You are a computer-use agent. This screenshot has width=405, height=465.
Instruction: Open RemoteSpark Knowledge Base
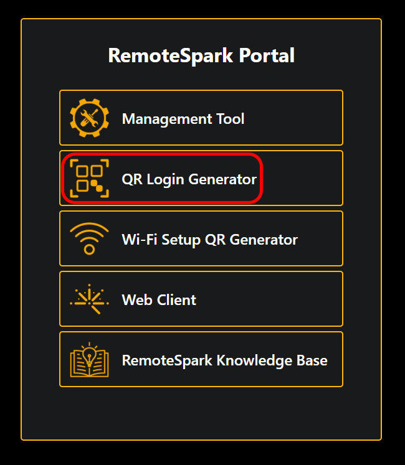tap(225, 360)
